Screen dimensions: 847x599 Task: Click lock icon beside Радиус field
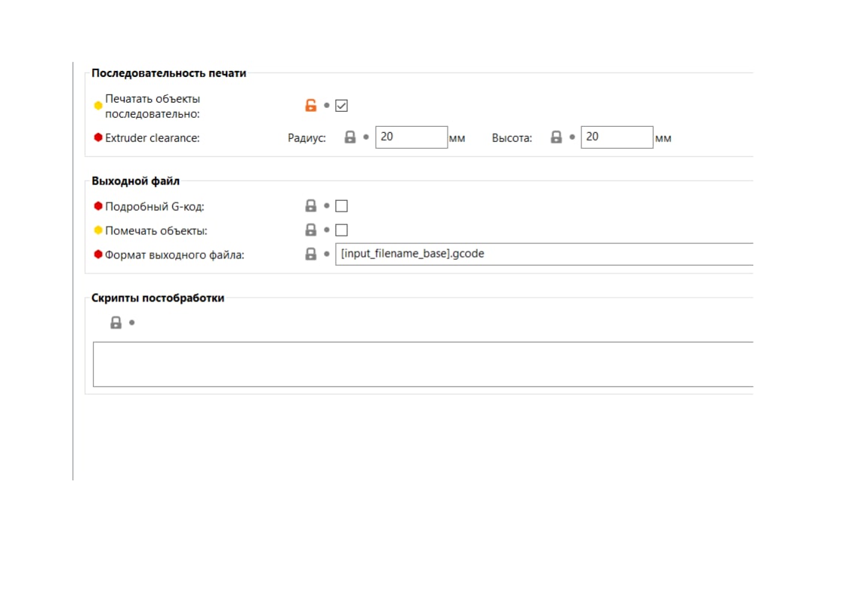pyautogui.click(x=350, y=137)
